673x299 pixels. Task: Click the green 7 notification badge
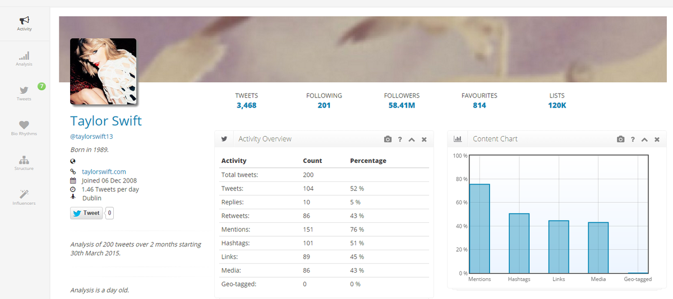pyautogui.click(x=42, y=86)
